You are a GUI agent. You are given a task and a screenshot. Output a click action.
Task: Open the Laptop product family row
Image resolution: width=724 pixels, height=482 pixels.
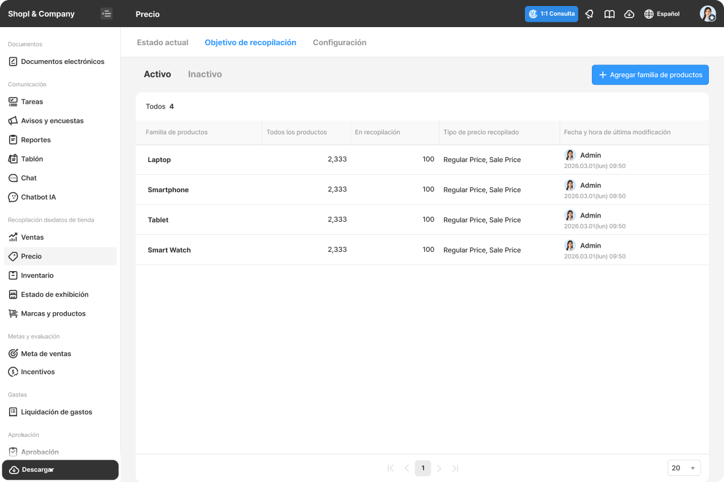[422, 160]
